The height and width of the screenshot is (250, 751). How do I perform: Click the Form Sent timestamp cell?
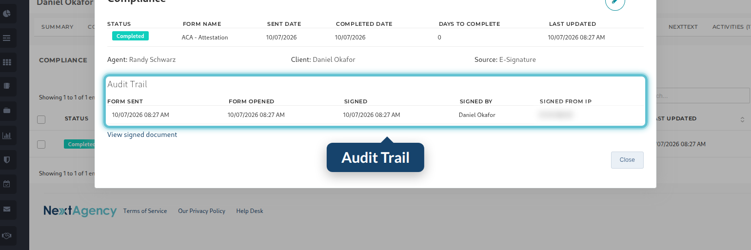pyautogui.click(x=140, y=115)
